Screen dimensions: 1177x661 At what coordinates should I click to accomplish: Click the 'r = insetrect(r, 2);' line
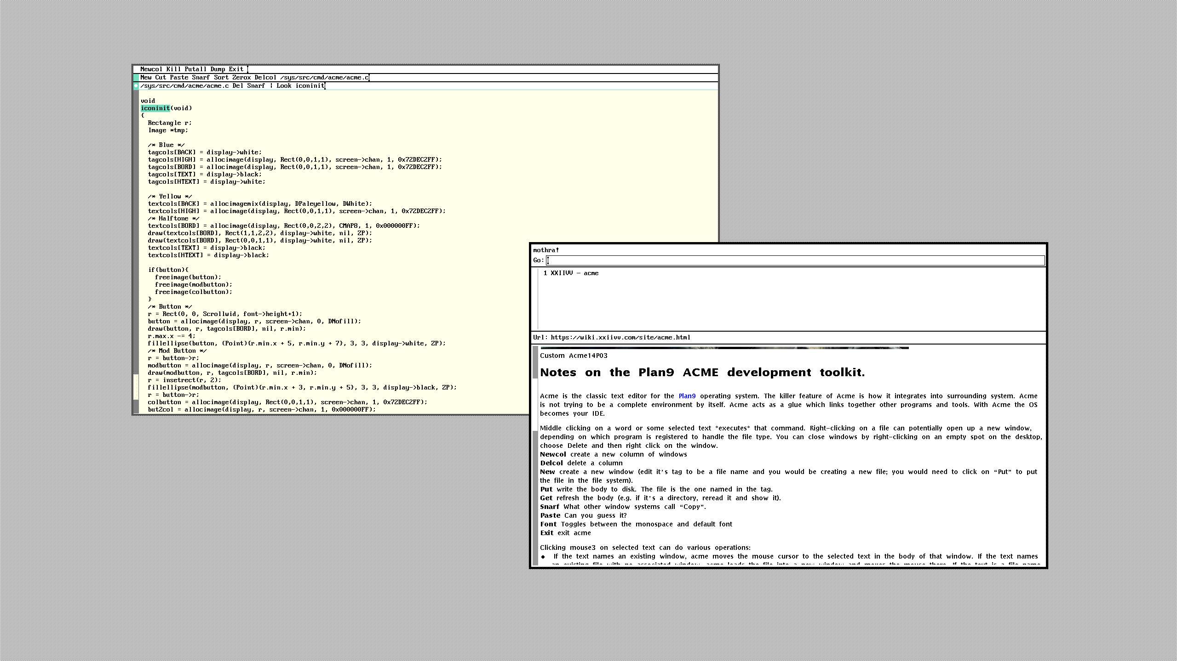coord(184,380)
